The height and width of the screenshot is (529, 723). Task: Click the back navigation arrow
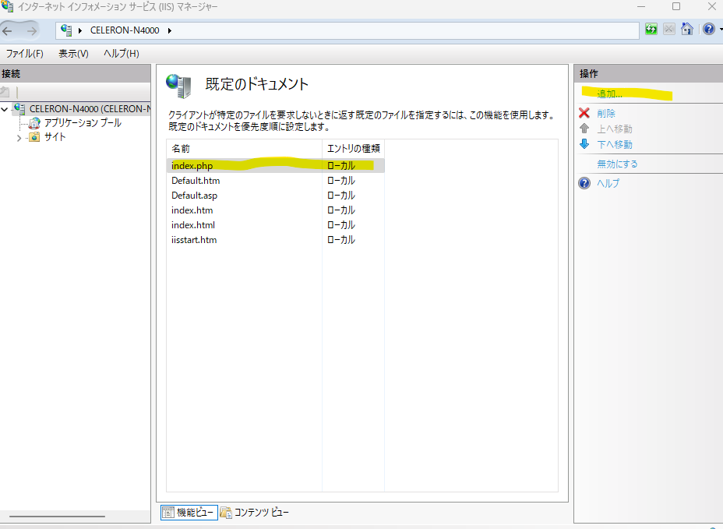(7, 31)
